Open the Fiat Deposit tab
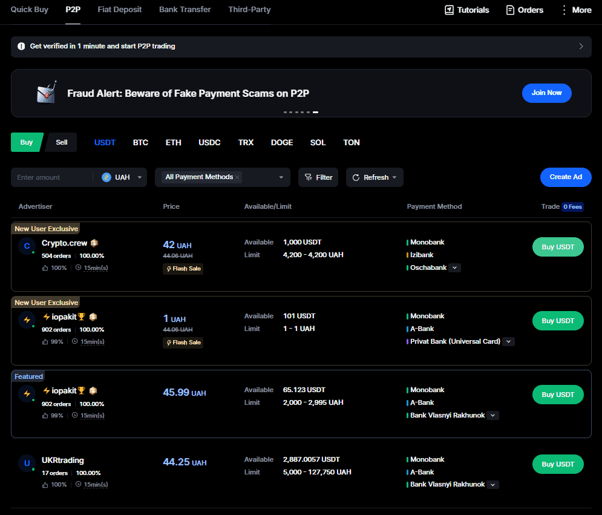 tap(120, 10)
